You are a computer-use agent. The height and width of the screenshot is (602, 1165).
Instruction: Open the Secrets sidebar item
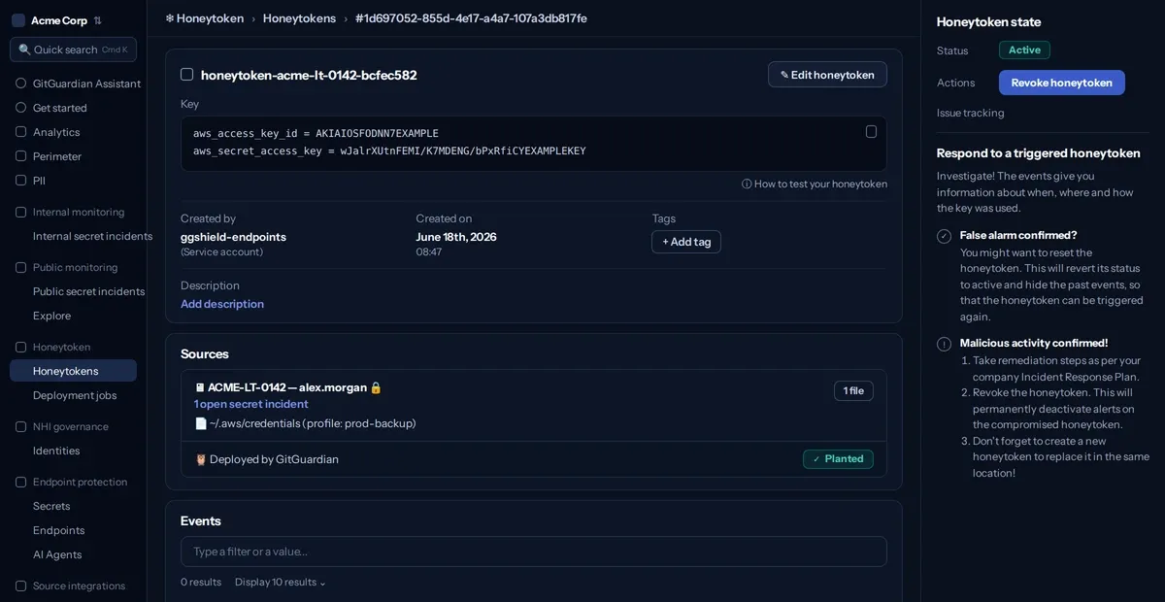(73, 506)
